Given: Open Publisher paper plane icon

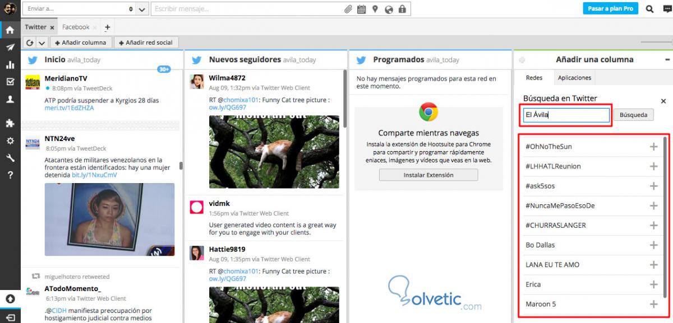Looking at the screenshot, I should point(10,48).
